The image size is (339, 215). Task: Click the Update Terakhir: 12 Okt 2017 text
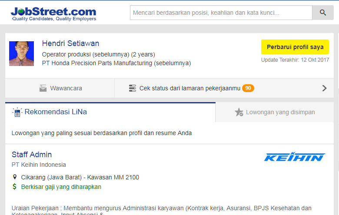(x=295, y=60)
